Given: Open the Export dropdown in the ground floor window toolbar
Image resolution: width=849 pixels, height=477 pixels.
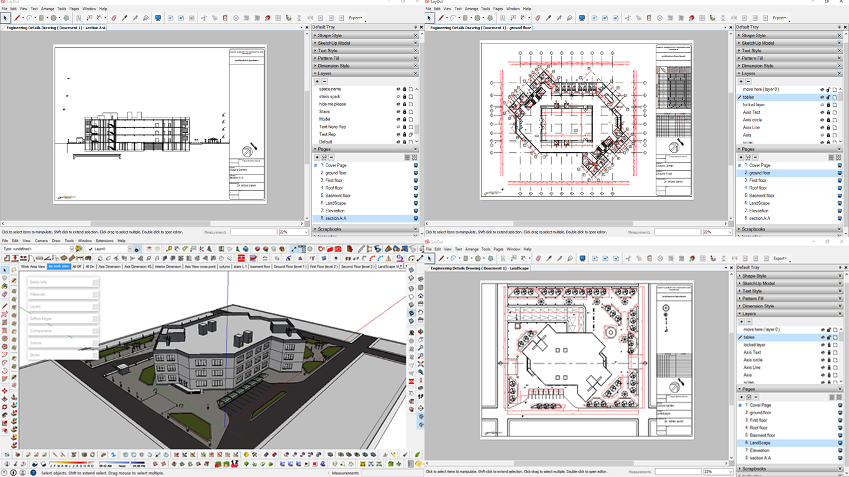Looking at the screenshot, I should [x=779, y=18].
